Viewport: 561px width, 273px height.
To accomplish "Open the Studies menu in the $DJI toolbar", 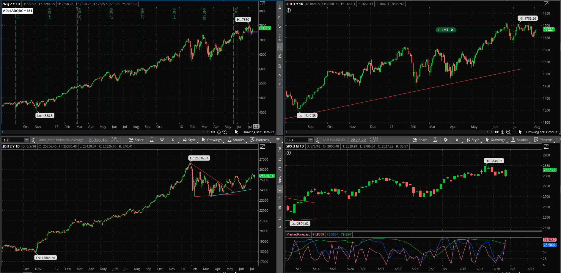I will pyautogui.click(x=236, y=140).
